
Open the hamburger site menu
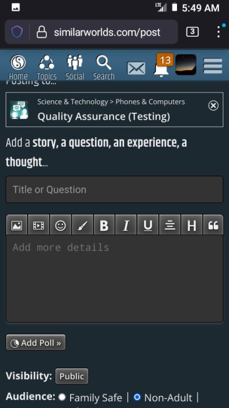[213, 66]
